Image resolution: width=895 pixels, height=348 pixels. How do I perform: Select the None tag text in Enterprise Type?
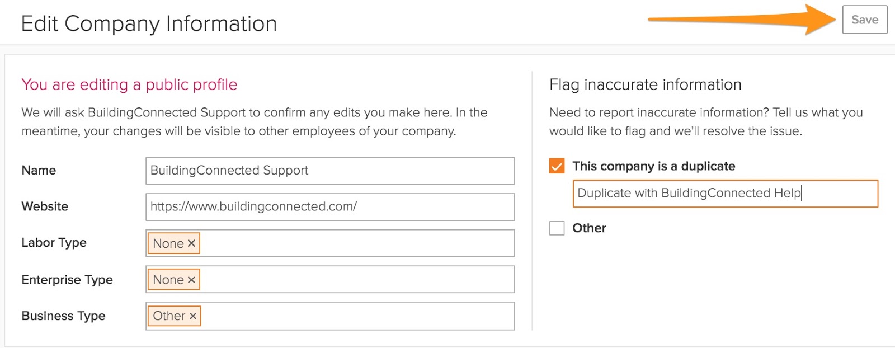pos(168,280)
